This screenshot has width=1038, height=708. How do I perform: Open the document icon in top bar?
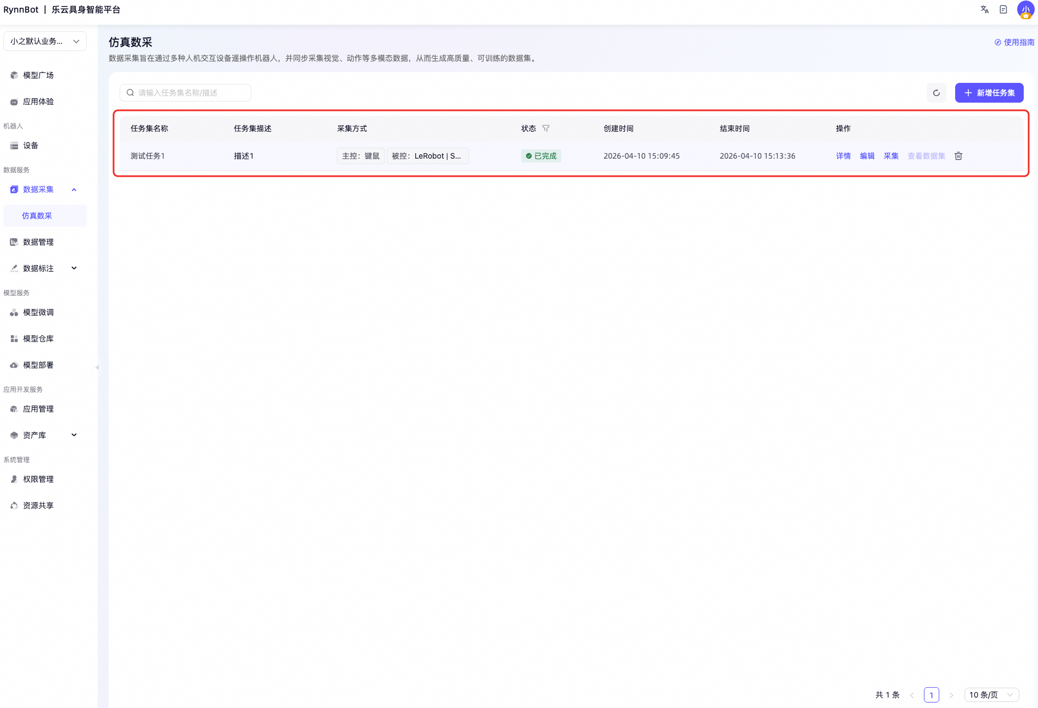click(x=1003, y=9)
